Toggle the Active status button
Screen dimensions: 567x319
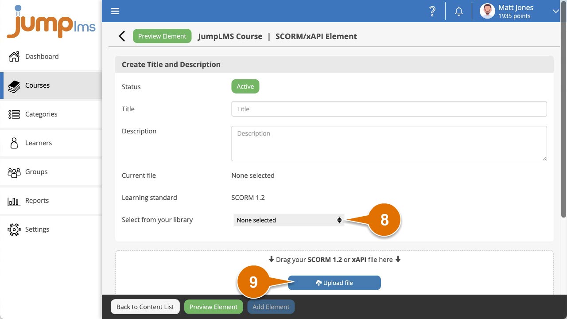point(245,86)
